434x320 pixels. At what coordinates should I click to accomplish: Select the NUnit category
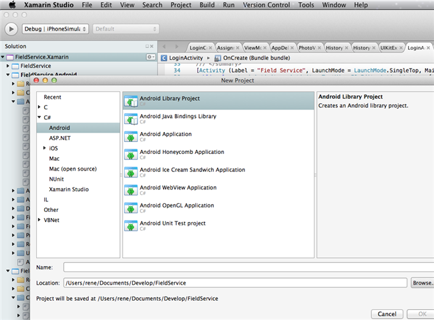tap(78, 179)
